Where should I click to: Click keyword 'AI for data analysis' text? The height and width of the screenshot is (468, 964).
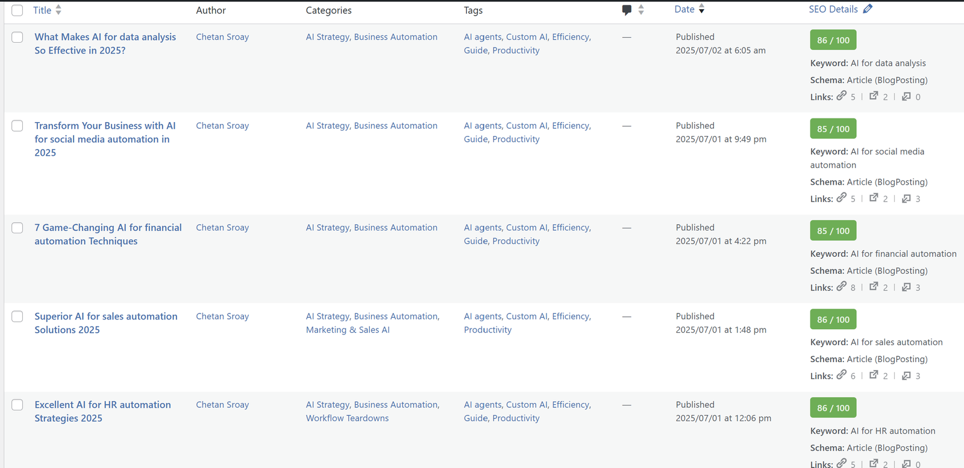[888, 63]
